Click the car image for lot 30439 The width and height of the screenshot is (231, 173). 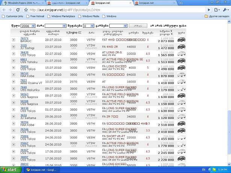[181, 54]
